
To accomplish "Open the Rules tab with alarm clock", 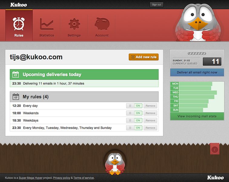I will [x=19, y=25].
